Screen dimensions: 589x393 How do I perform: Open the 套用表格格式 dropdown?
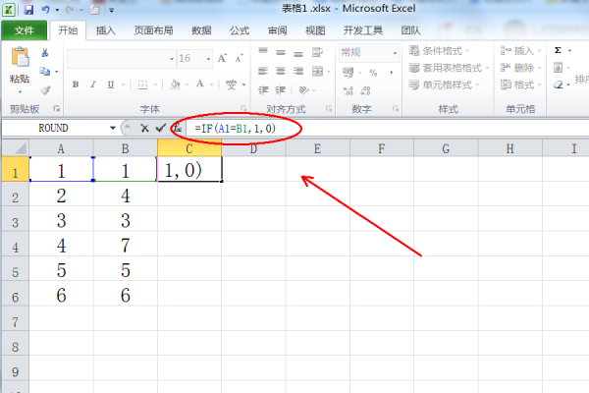(x=449, y=68)
